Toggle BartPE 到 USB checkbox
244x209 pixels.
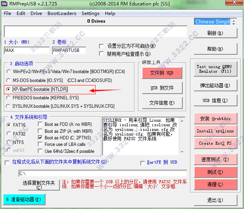[143, 163]
